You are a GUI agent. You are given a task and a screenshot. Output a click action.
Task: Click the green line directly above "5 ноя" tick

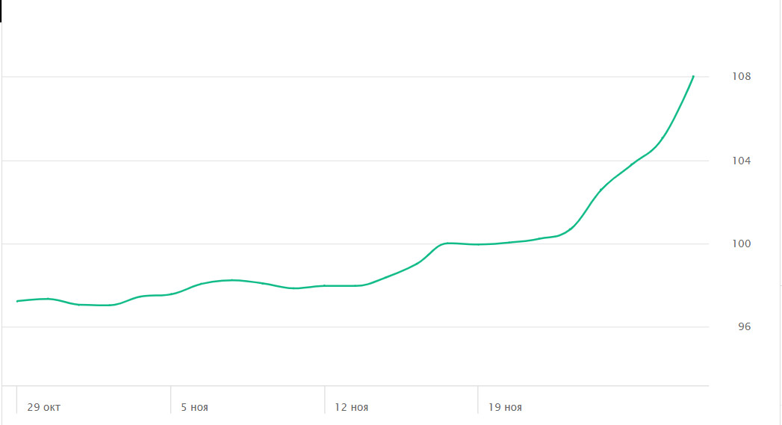pyautogui.click(x=171, y=294)
